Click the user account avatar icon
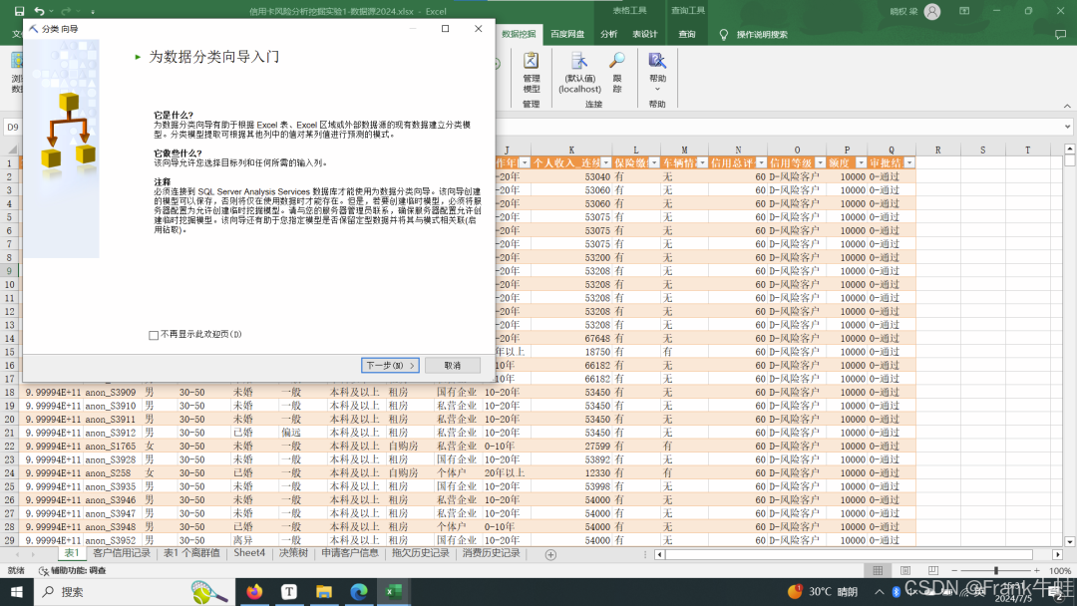 [x=931, y=12]
